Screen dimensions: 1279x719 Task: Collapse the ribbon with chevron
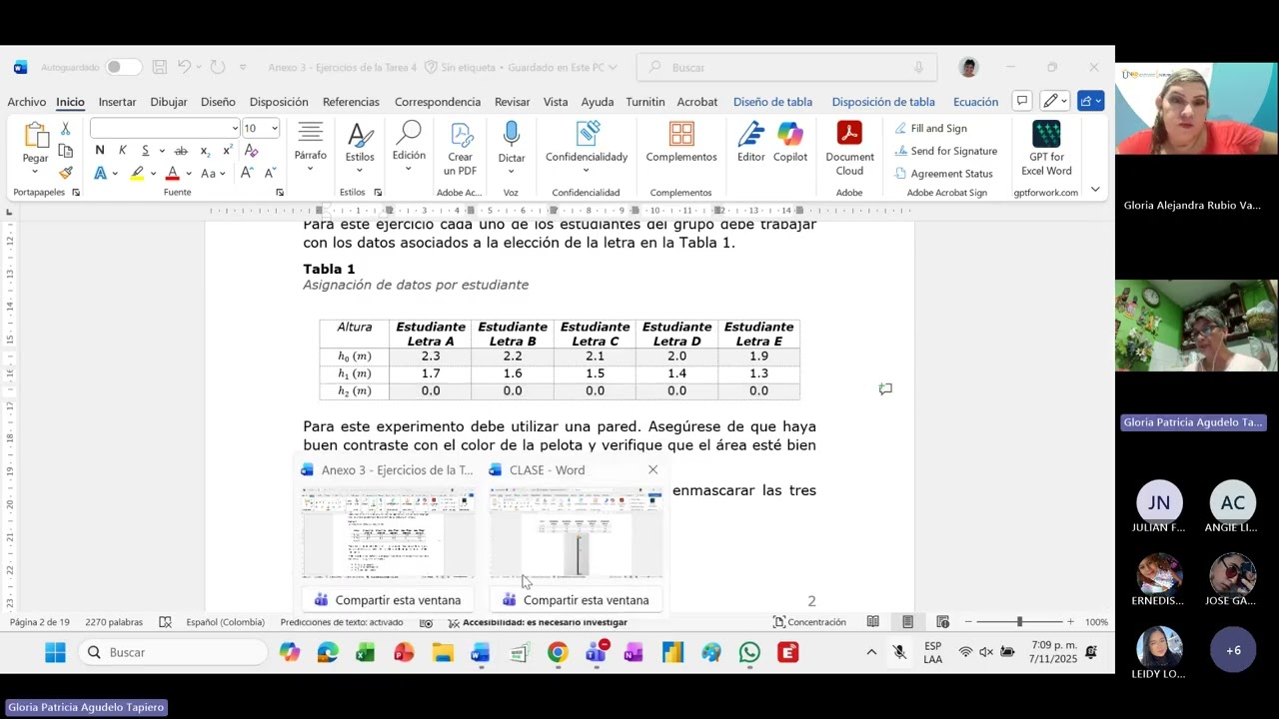pyautogui.click(x=1095, y=190)
